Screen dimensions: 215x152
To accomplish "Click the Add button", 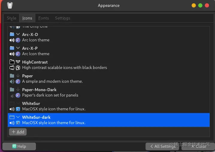I will coord(18,132).
